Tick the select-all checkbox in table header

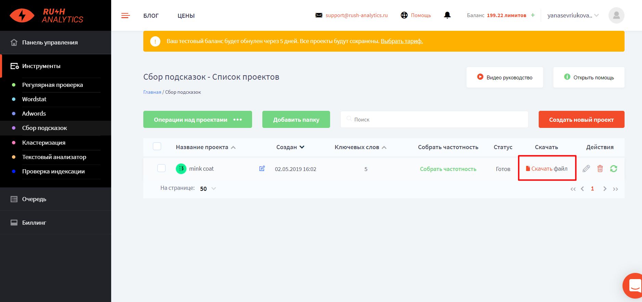click(157, 146)
